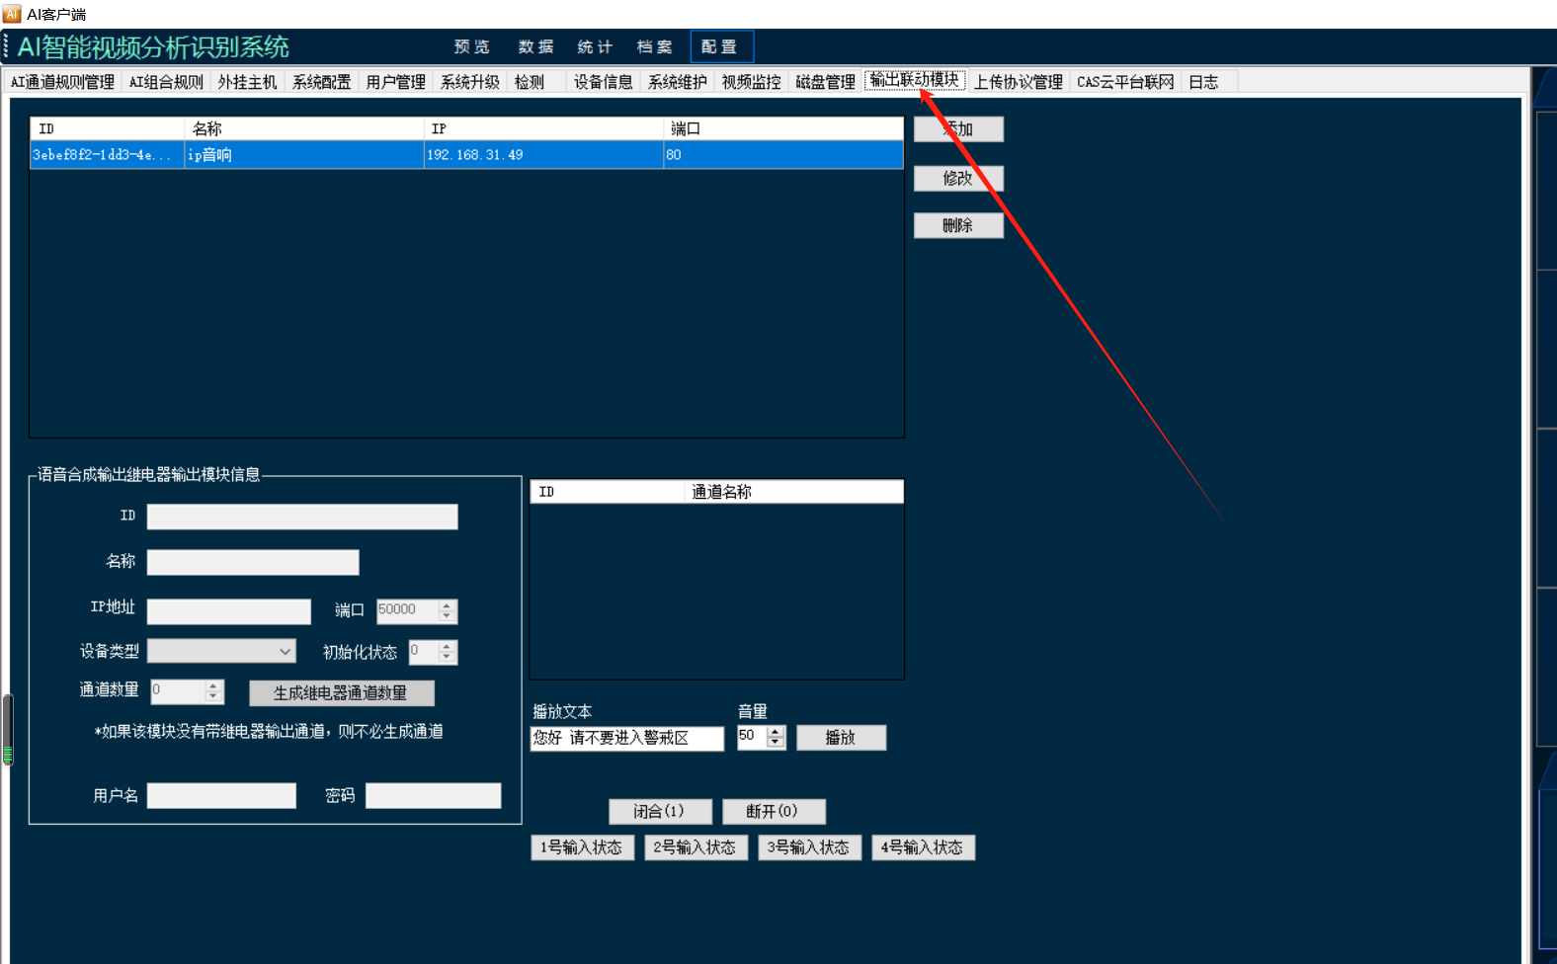The height and width of the screenshot is (964, 1557).
Task: Click the 名称 input field
Action: tap(253, 562)
